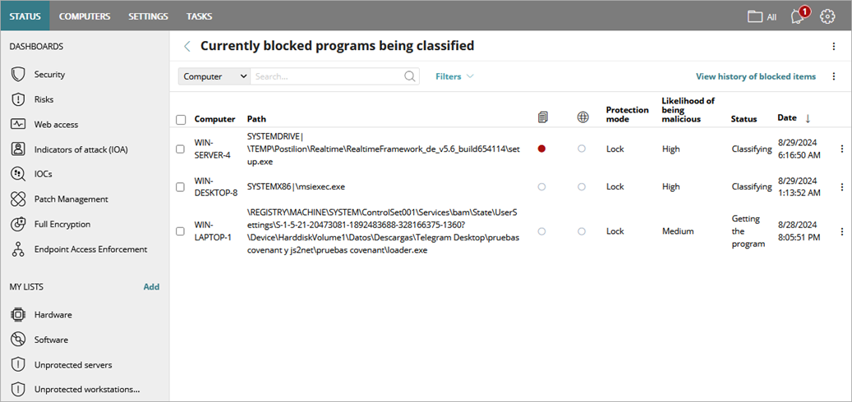This screenshot has height=402, width=852.
Task: Open WIN-SERVER-4 row options menu
Action: coord(841,149)
